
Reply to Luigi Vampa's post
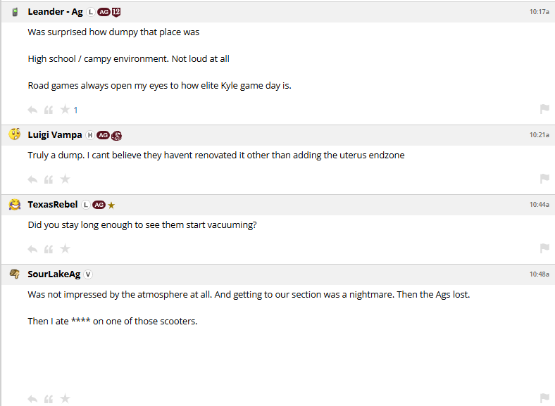tap(32, 179)
